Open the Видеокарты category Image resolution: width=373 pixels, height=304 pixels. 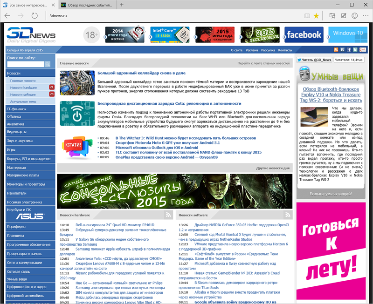tap(30, 132)
